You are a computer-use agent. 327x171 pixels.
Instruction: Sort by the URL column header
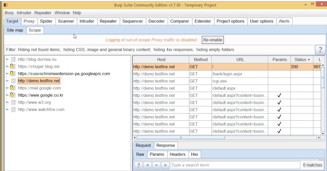pyautogui.click(x=240, y=60)
